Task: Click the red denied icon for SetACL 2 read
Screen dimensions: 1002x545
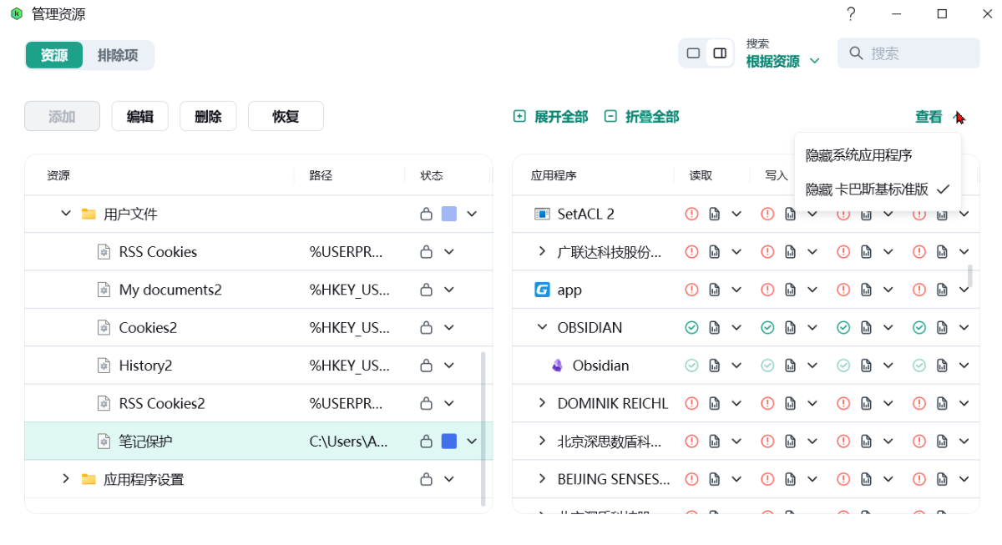Action: click(691, 214)
